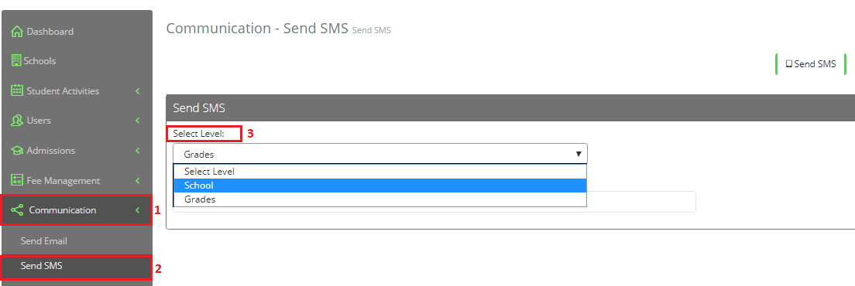
Task: Click the Dashboard home icon
Action: (17, 32)
